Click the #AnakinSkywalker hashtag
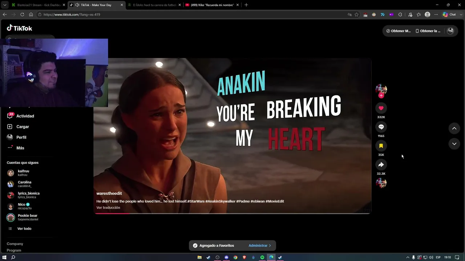 tap(221, 201)
